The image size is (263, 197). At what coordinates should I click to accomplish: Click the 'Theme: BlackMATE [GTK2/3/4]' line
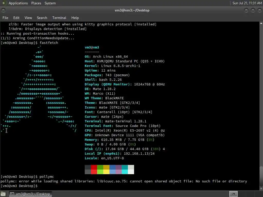pyautogui.click(x=112, y=103)
